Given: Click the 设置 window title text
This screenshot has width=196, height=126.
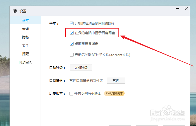Looking at the screenshot, I should click(x=23, y=11).
